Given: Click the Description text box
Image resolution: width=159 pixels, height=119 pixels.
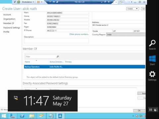Looking at the screenshot, I should click(56, 41).
